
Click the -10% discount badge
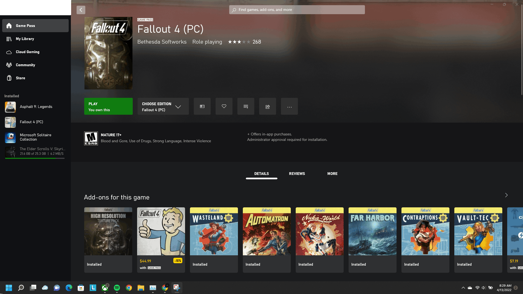pos(178,261)
